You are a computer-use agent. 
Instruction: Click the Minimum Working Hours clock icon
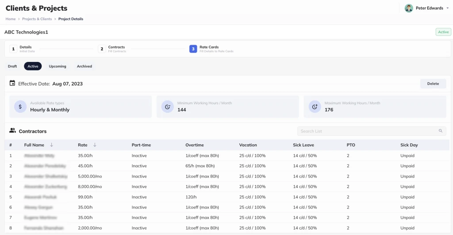click(167, 107)
